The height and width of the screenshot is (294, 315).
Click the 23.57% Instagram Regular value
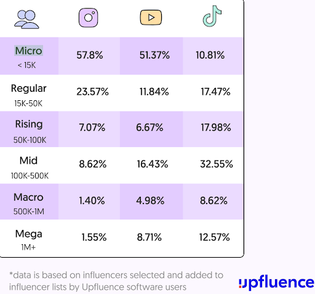[92, 92]
